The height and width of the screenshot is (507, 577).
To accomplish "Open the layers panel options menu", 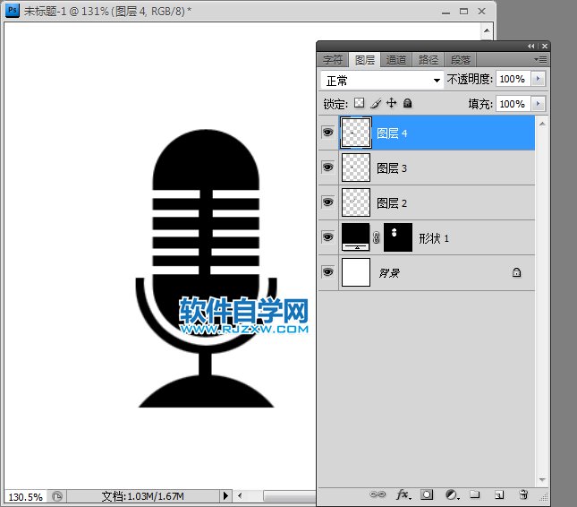I will click(540, 59).
